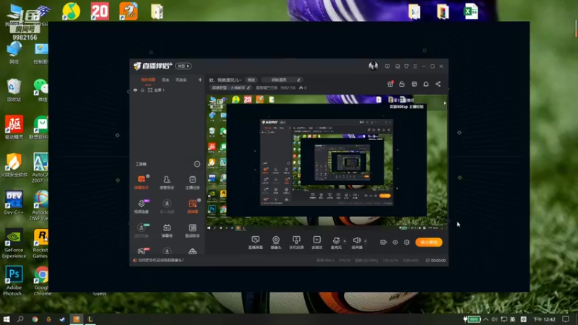Open the box icon left of the bell
This screenshot has height=325, width=578.
(x=414, y=84)
